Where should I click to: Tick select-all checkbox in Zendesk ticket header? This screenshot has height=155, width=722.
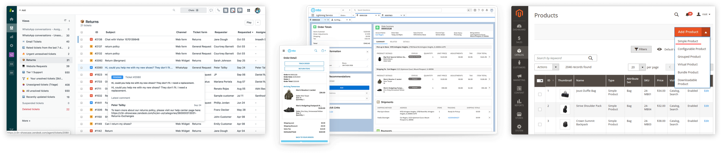81,32
